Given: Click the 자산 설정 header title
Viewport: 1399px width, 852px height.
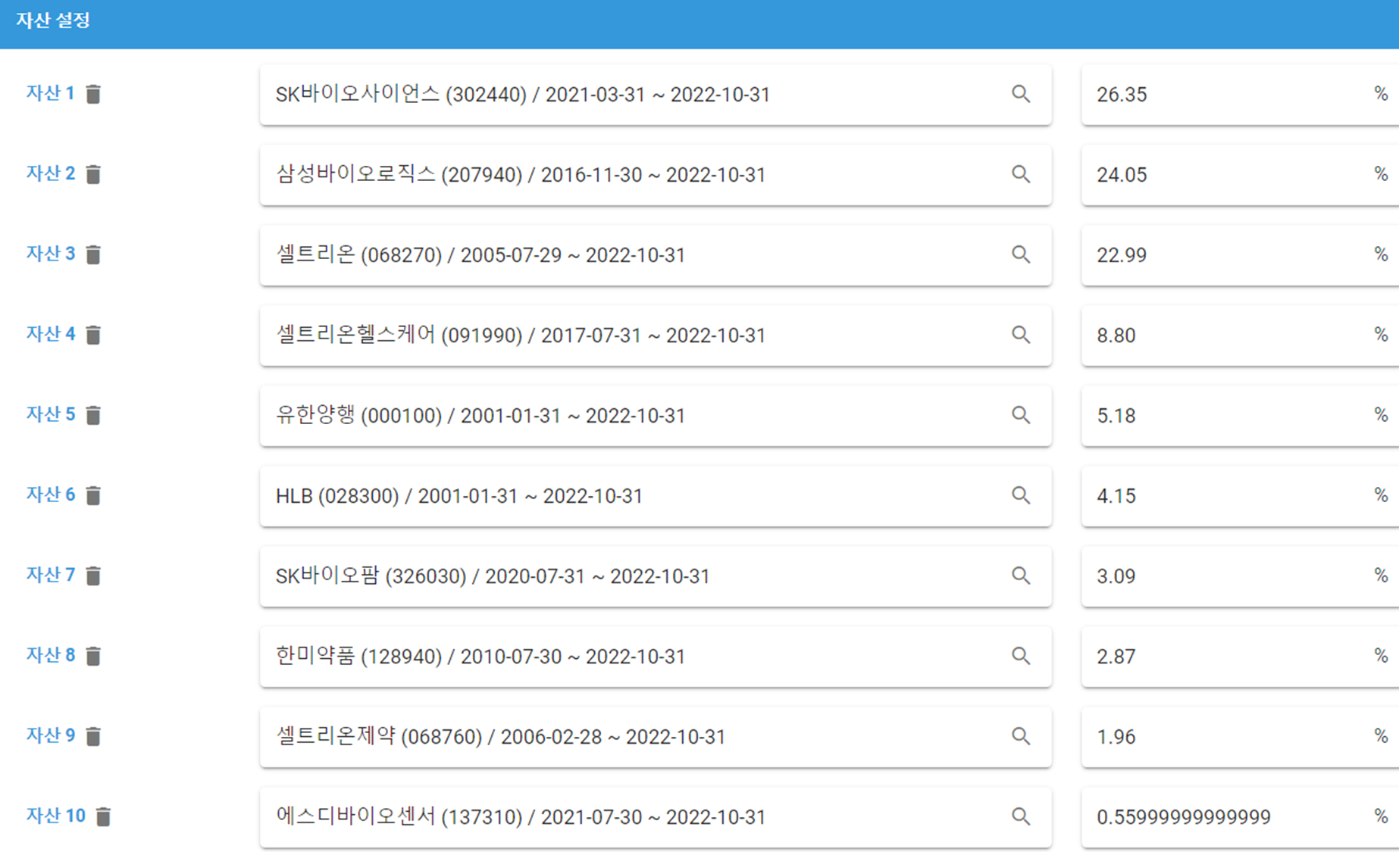Looking at the screenshot, I should click(53, 20).
